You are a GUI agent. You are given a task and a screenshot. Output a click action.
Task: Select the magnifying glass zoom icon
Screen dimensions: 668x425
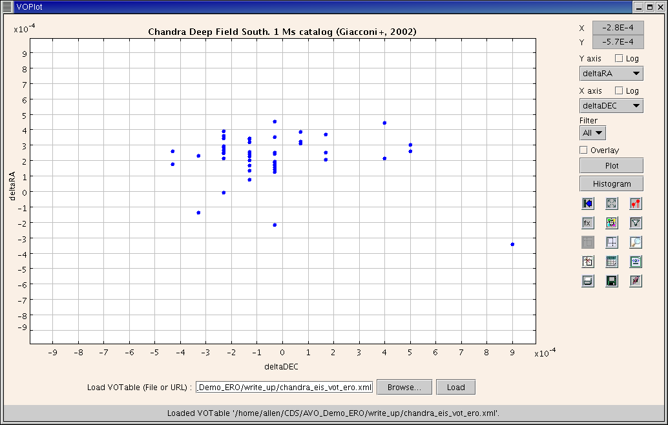636,242
